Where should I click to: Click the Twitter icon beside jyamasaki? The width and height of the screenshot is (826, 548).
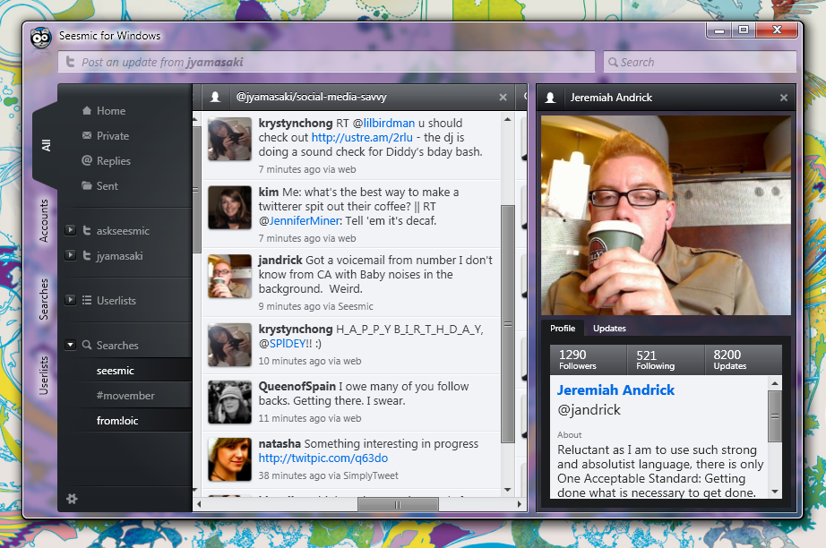point(87,255)
